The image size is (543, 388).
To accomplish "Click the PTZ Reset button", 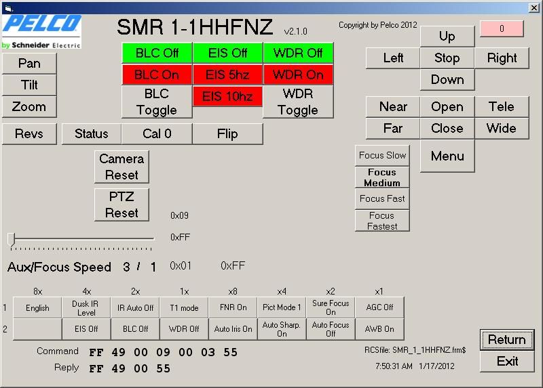I will 121,204.
